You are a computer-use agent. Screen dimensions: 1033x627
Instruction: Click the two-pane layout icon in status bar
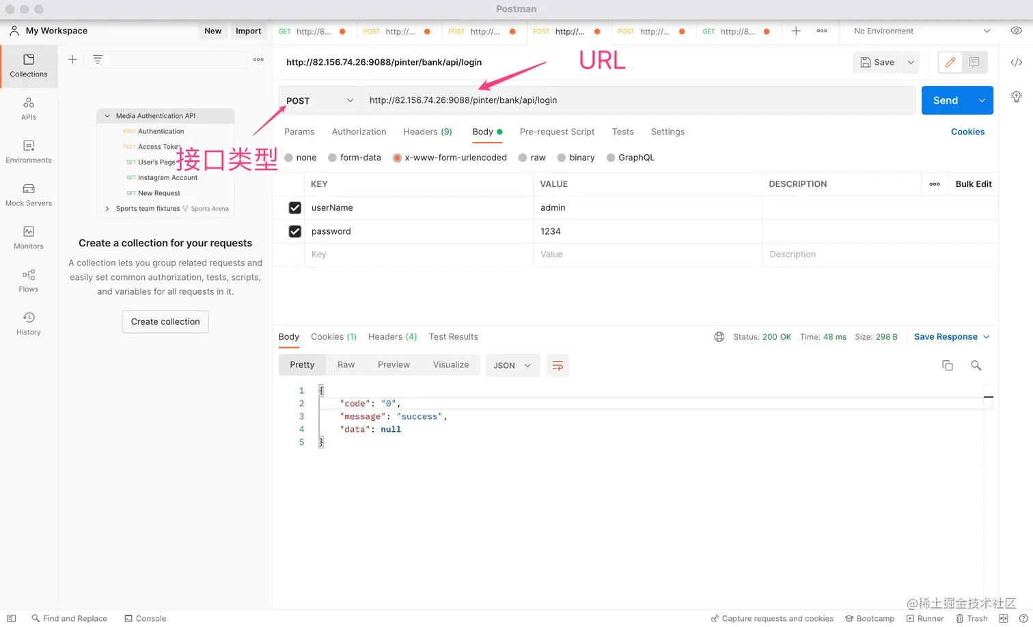click(1004, 619)
